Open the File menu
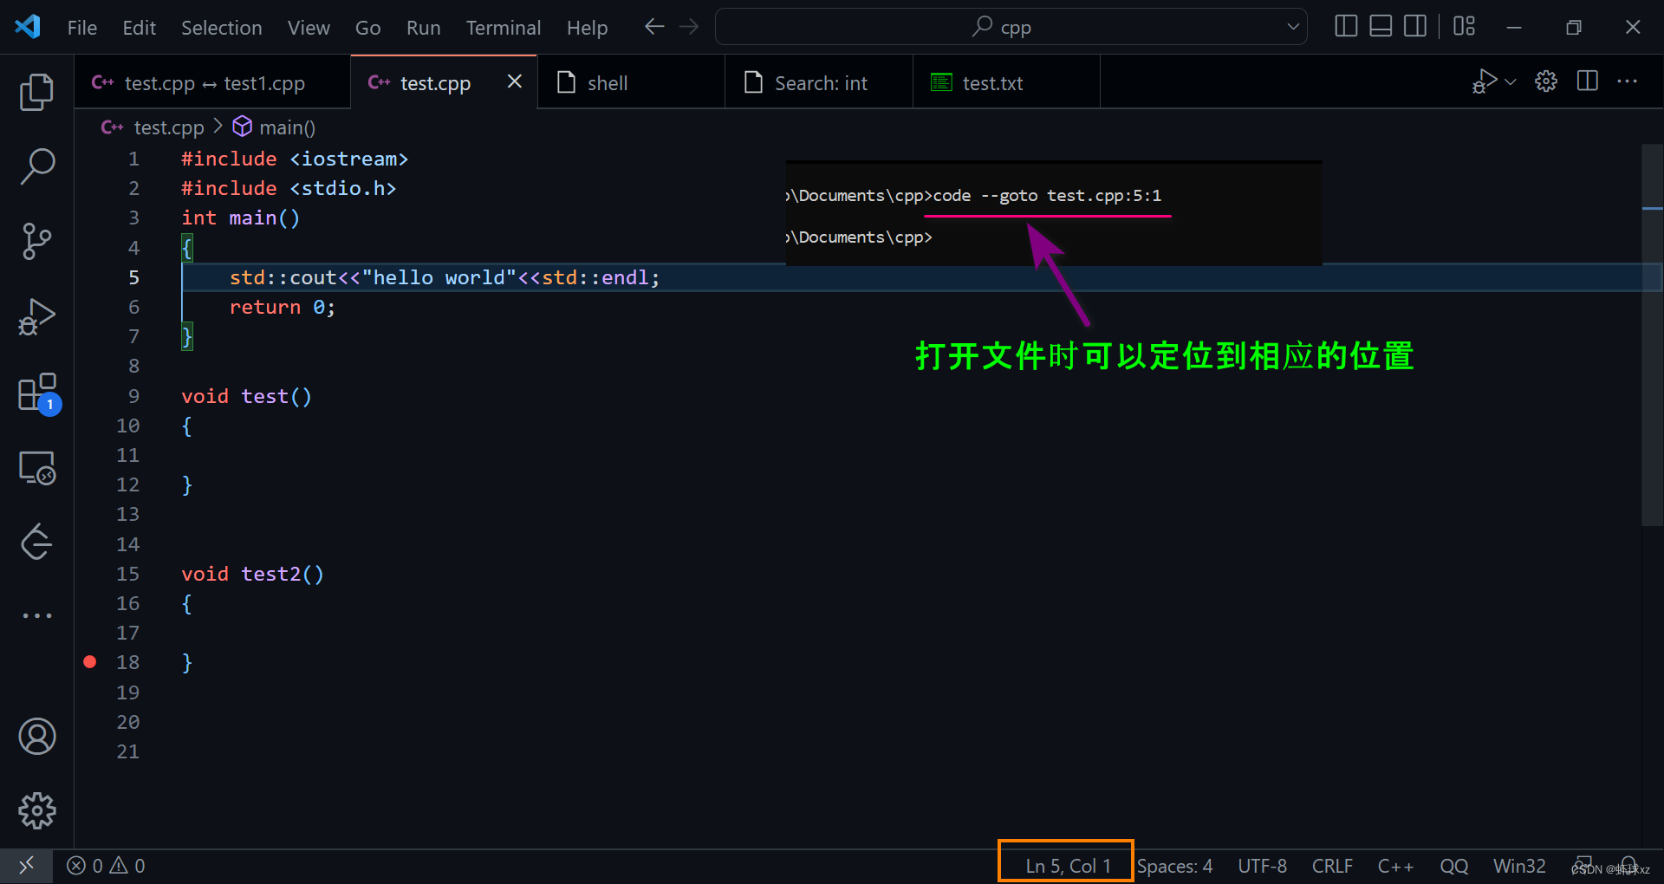The width and height of the screenshot is (1664, 884). [x=82, y=28]
